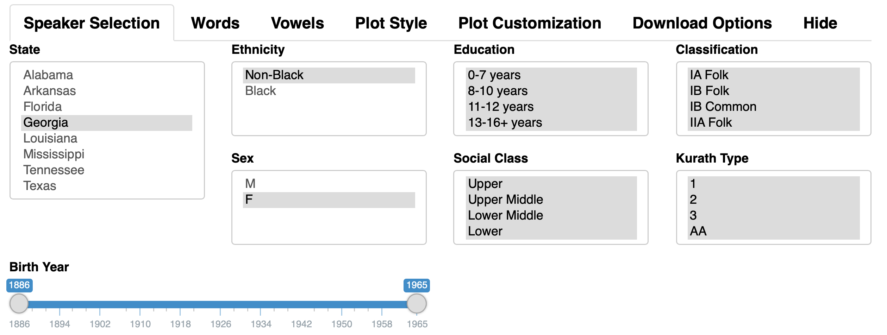Screen dimensions: 887x335
Task: Go to Plot Customization tab
Action: pyautogui.click(x=530, y=23)
